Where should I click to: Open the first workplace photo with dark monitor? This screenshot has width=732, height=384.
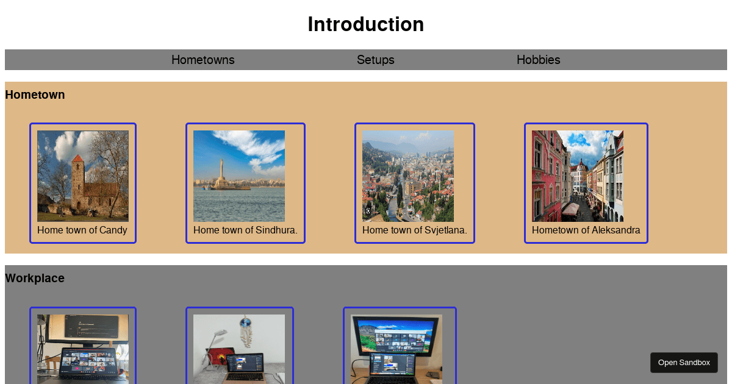tap(83, 349)
